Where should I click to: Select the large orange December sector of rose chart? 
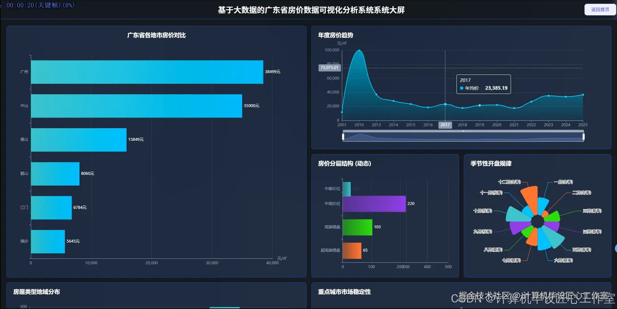tap(531, 198)
